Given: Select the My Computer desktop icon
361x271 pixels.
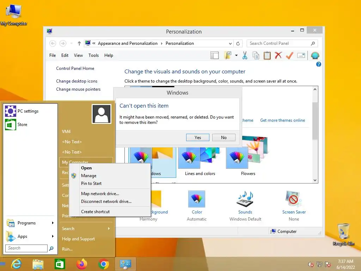Looking at the screenshot, I should click(14, 14).
